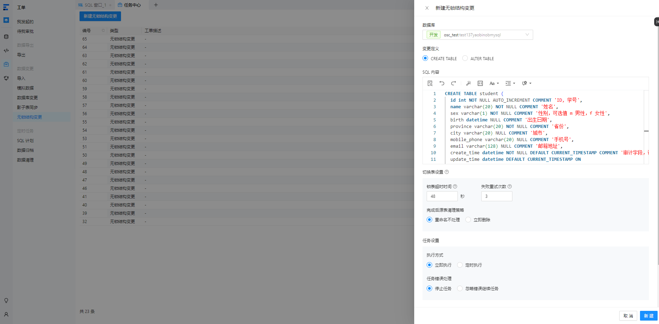Click the 取消 cancel button
Screen dimensions: 659x324
point(628,316)
